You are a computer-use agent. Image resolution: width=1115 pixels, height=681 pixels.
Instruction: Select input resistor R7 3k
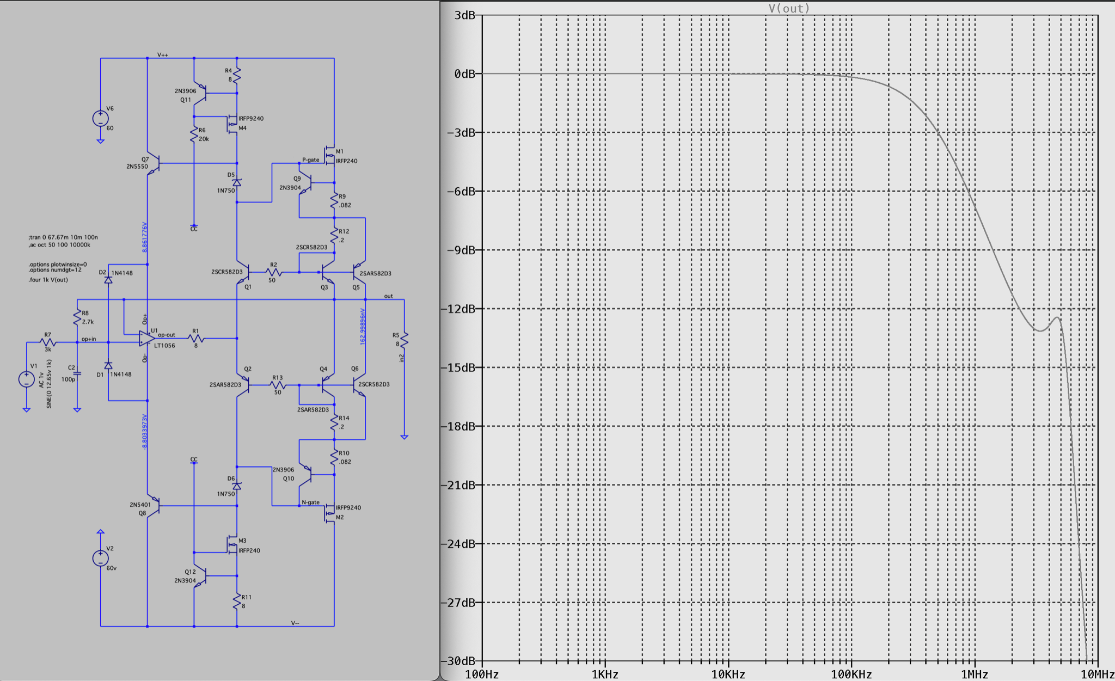[48, 342]
